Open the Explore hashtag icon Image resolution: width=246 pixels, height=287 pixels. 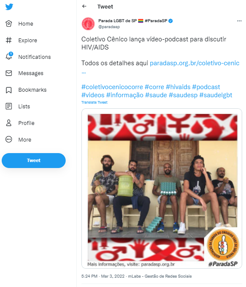pos(9,40)
